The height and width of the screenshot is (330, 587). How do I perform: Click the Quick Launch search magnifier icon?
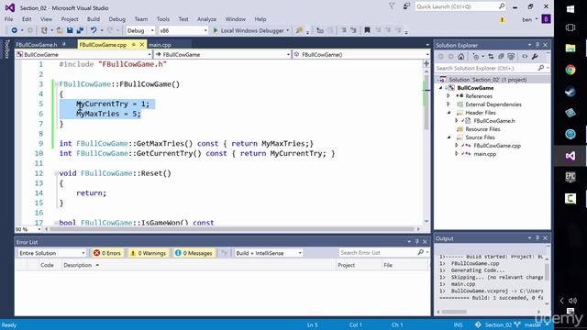point(502,6)
